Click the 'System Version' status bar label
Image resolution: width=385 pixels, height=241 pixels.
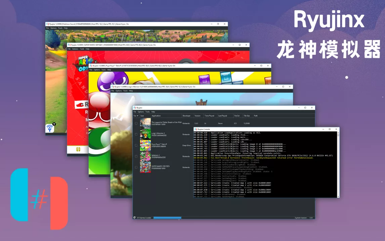(301, 218)
